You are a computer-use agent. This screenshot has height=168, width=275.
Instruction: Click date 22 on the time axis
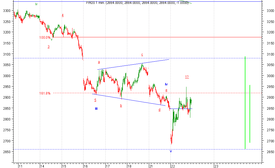pyautogui.click(x=173, y=166)
